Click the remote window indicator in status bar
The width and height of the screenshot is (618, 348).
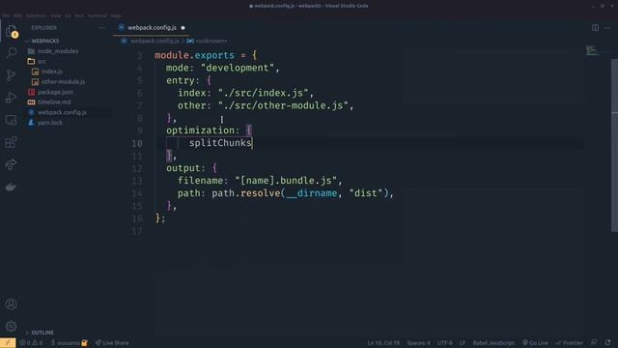(8, 343)
